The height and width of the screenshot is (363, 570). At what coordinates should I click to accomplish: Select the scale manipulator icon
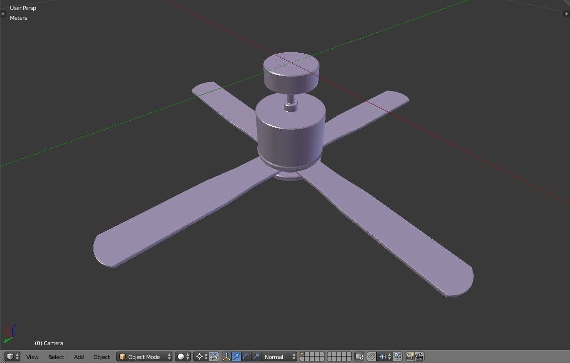coord(256,357)
